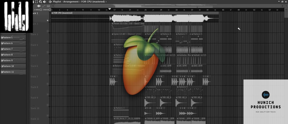Image resolution: width=288 pixels, height=124 pixels.
Task: Select the Pattern 7 clip on Track 3
Action: click(x=182, y=38)
